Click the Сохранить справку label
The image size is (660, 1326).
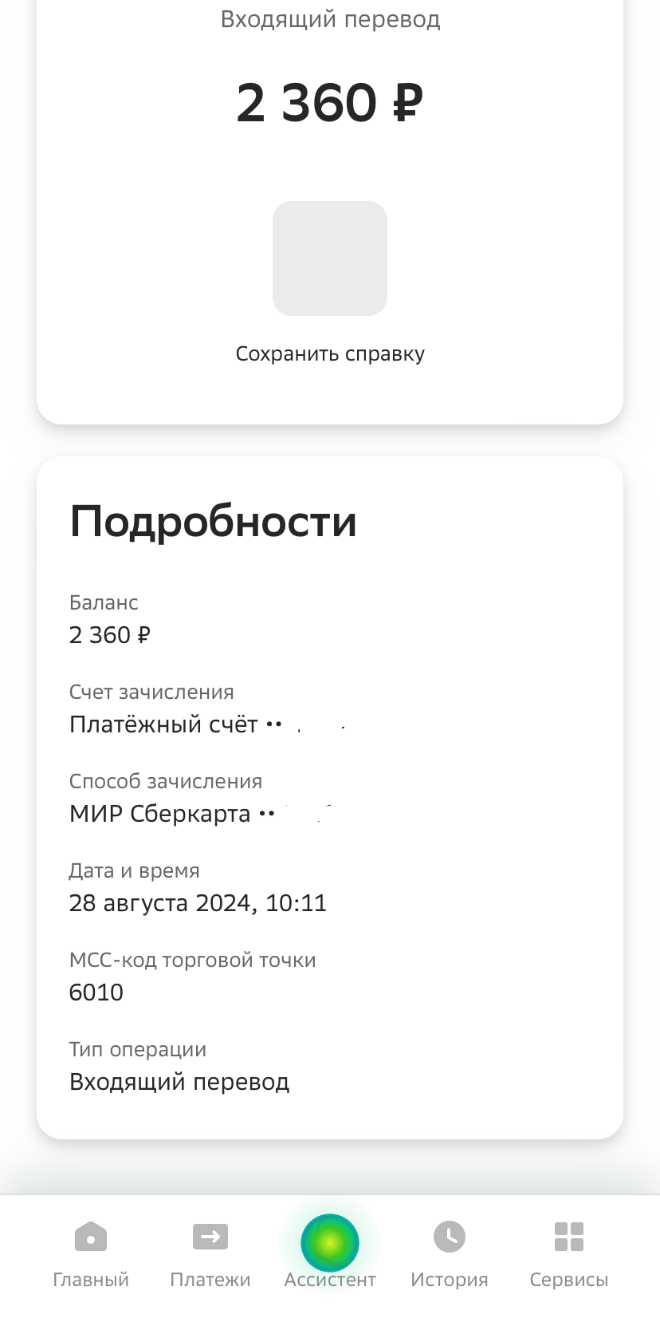click(330, 353)
